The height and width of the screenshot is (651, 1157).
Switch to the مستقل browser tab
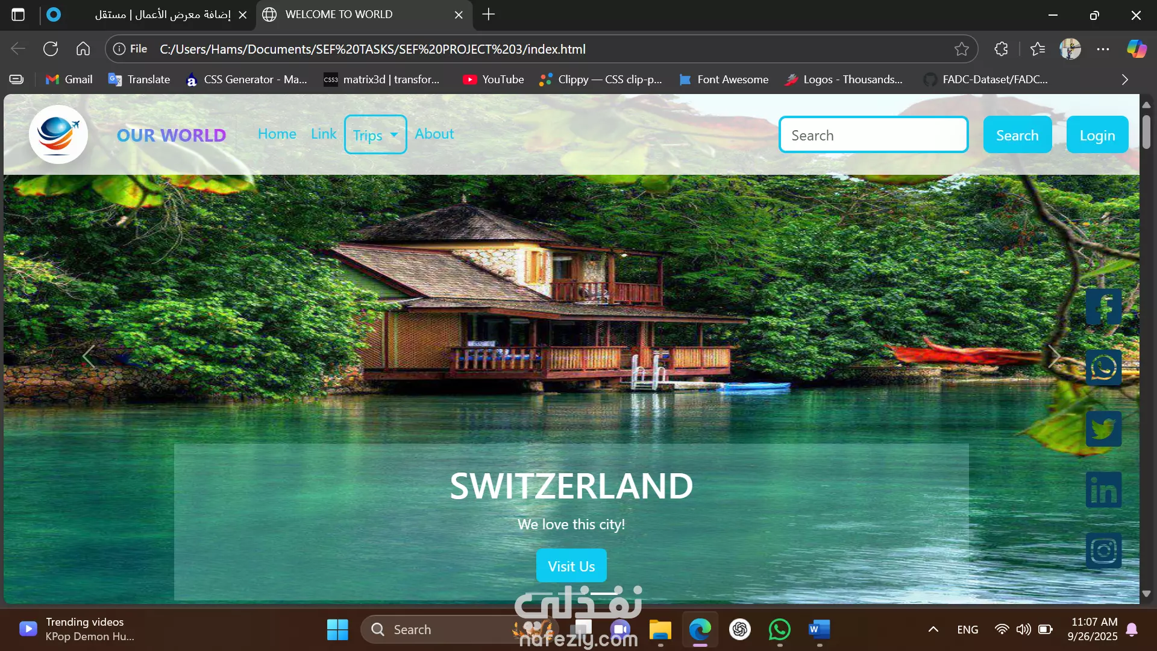163,14
